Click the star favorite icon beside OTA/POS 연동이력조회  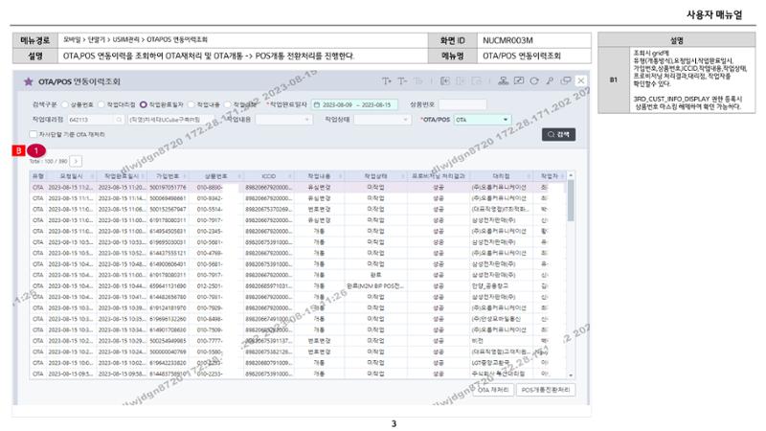point(29,81)
